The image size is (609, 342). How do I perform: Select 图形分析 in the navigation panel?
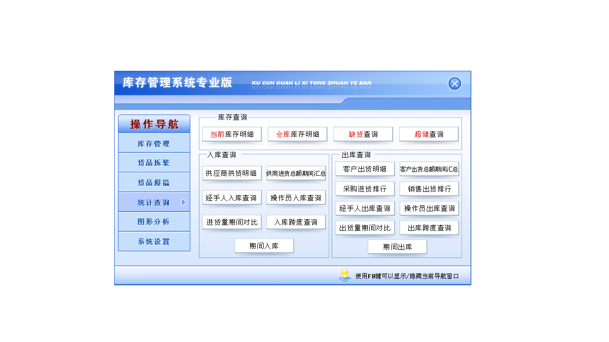(x=154, y=221)
